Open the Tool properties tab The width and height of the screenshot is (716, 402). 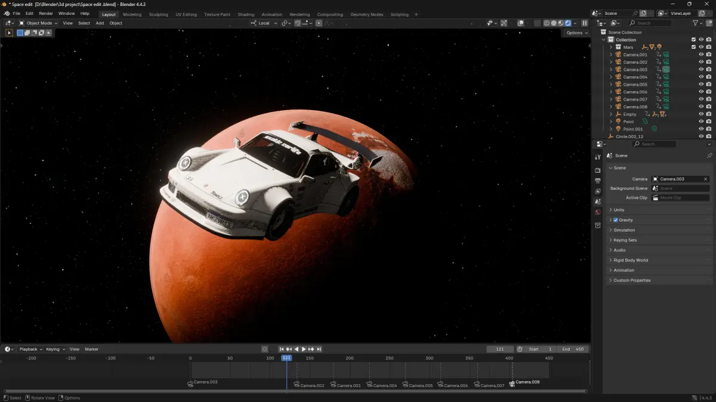598,157
